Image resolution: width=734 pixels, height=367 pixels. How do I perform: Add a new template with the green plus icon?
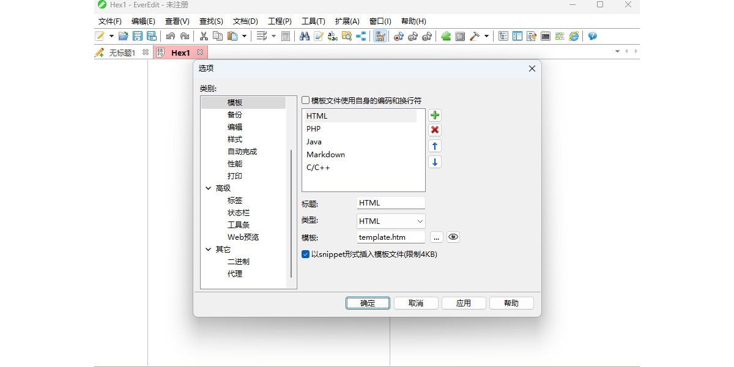click(434, 115)
